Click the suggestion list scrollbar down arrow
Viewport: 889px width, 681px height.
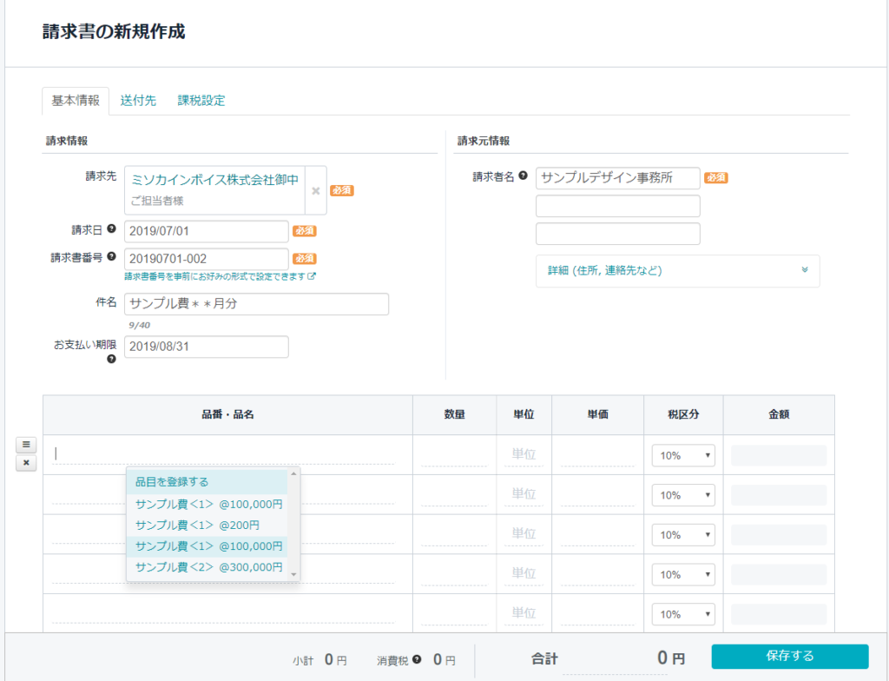tap(293, 574)
